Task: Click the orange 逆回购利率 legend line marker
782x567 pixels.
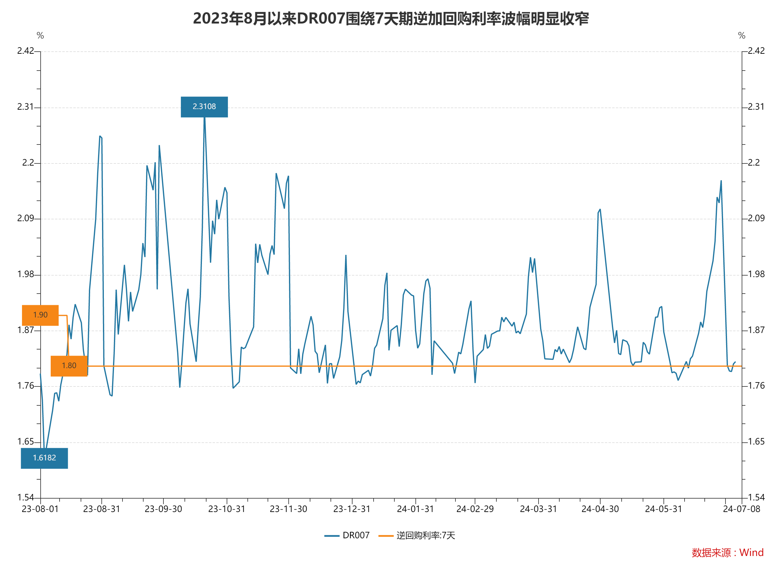Action: pyautogui.click(x=386, y=536)
